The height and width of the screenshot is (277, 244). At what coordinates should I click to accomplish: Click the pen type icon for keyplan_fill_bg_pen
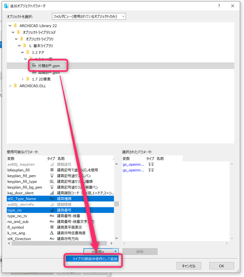52,187
